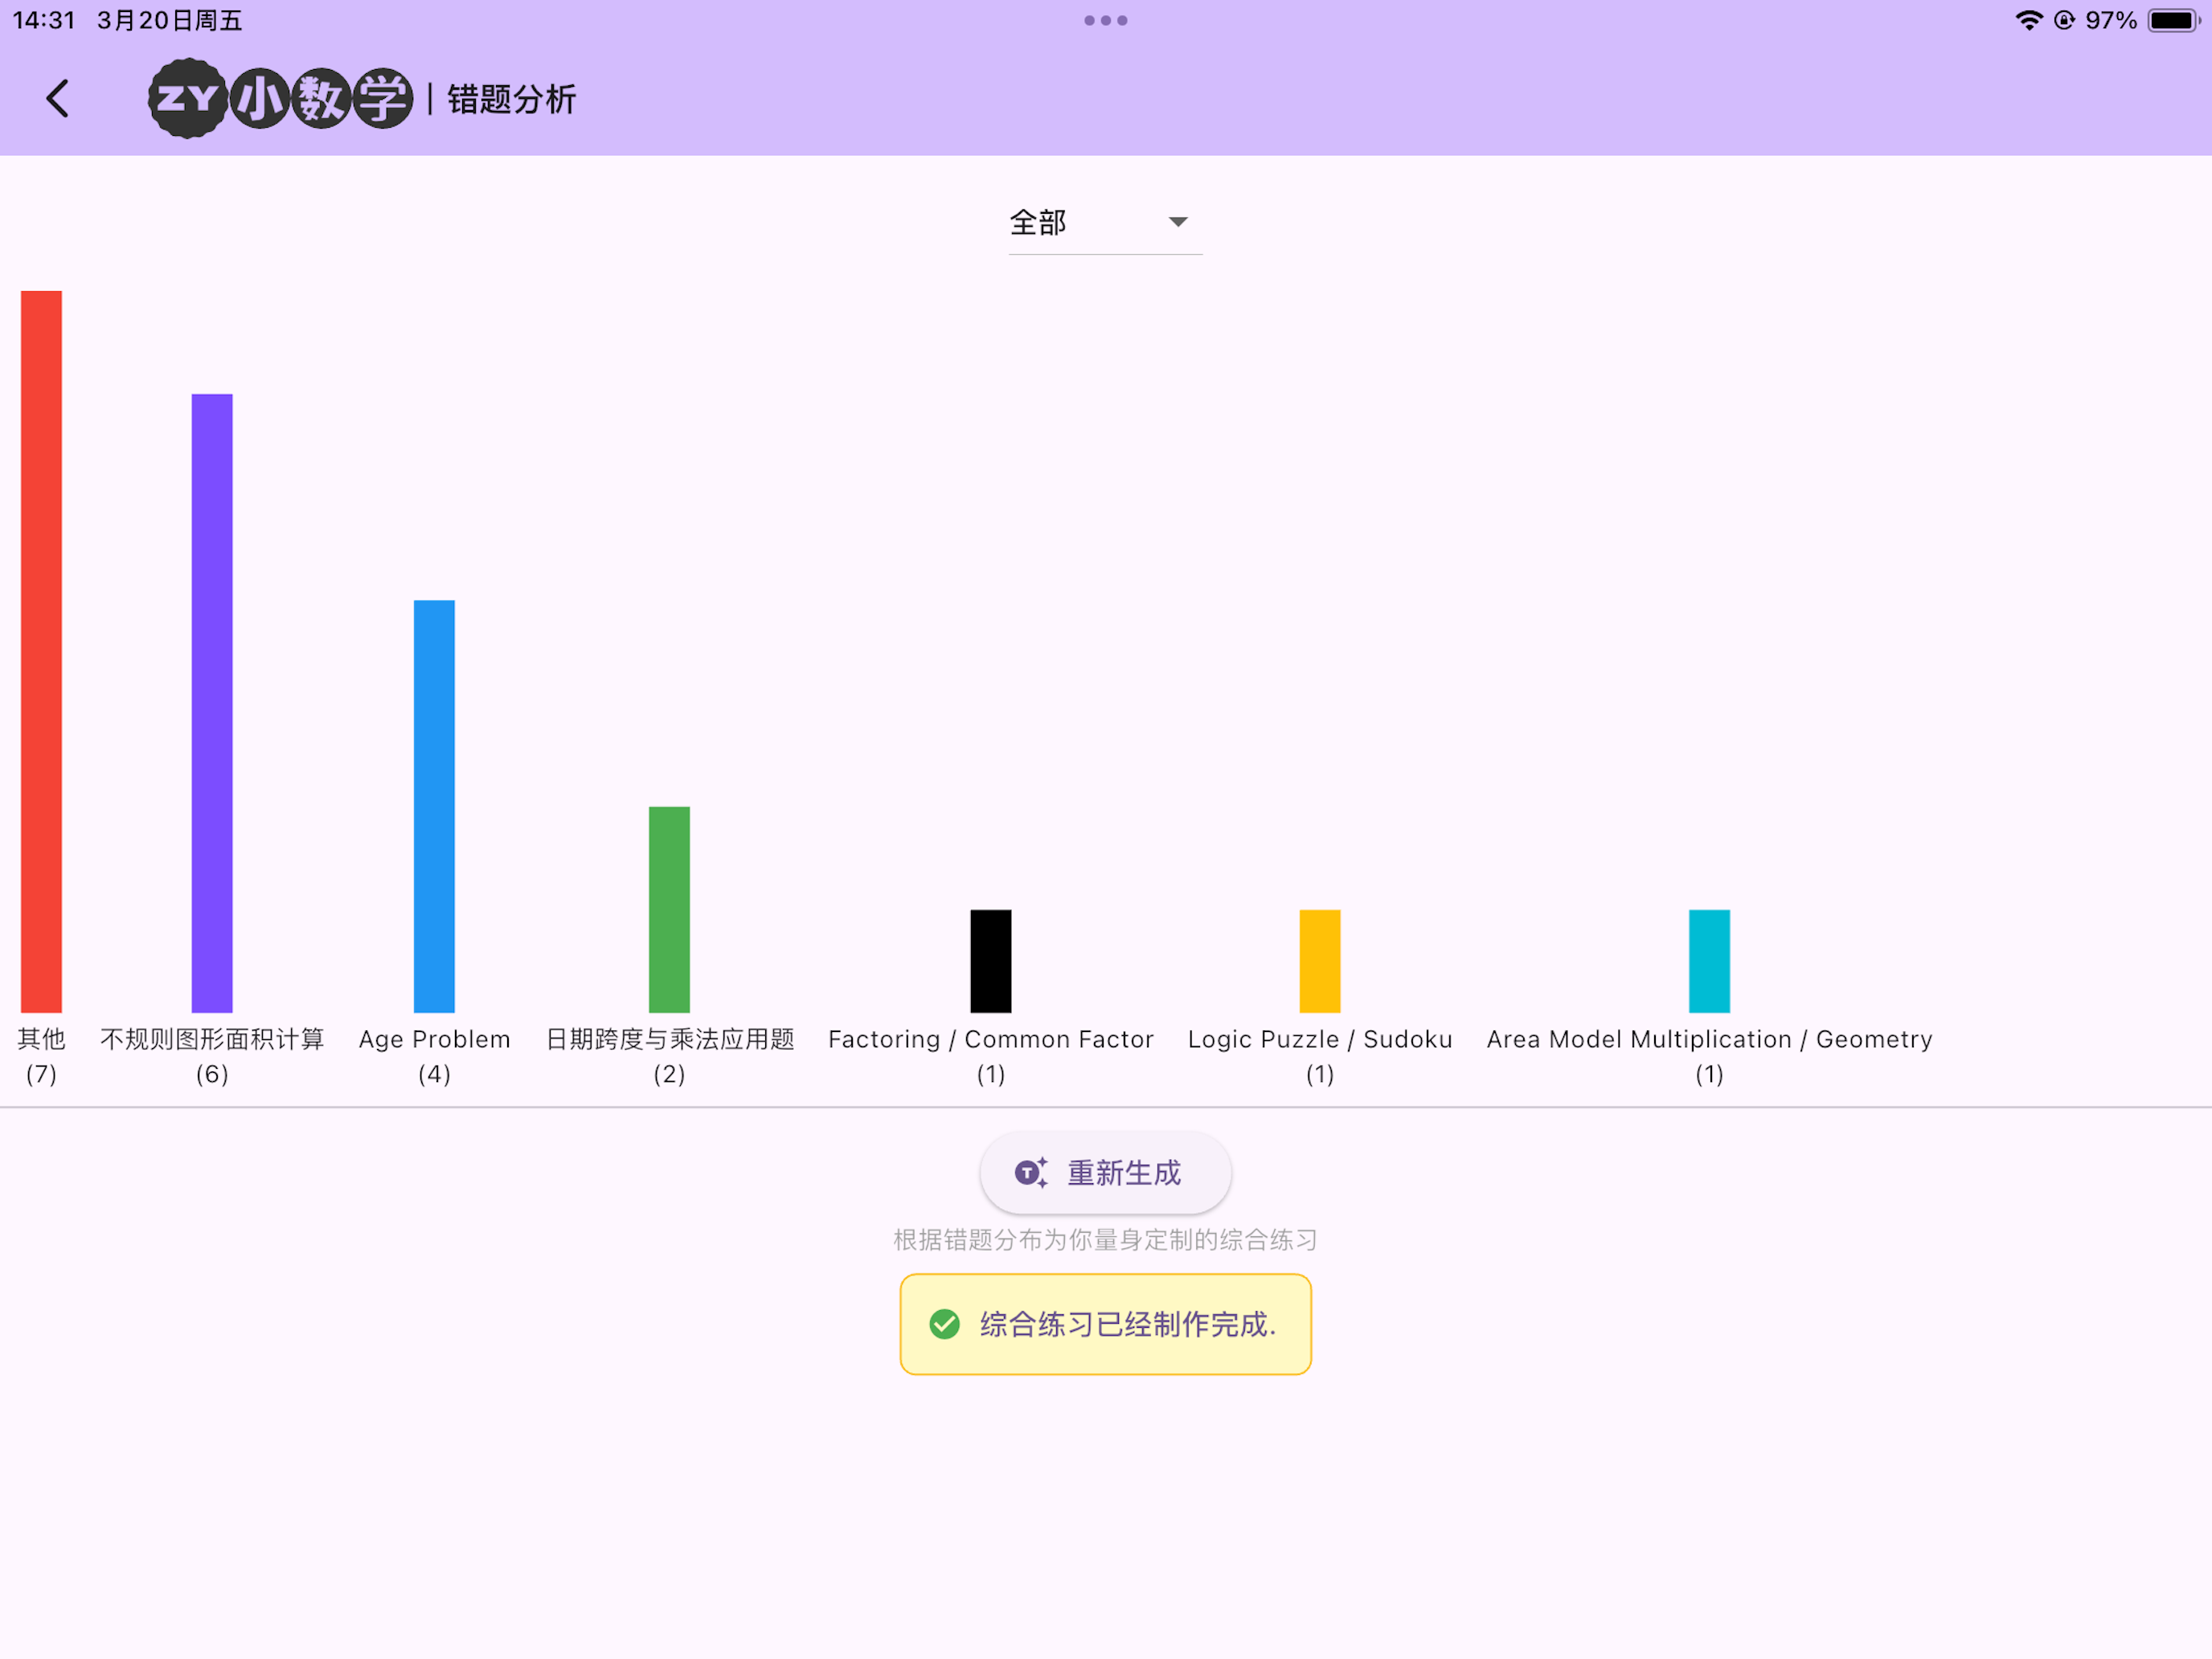Tap the green checkmark icon

point(944,1324)
